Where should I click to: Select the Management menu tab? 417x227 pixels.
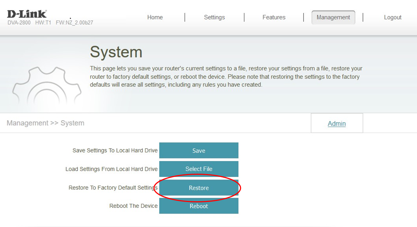click(333, 17)
